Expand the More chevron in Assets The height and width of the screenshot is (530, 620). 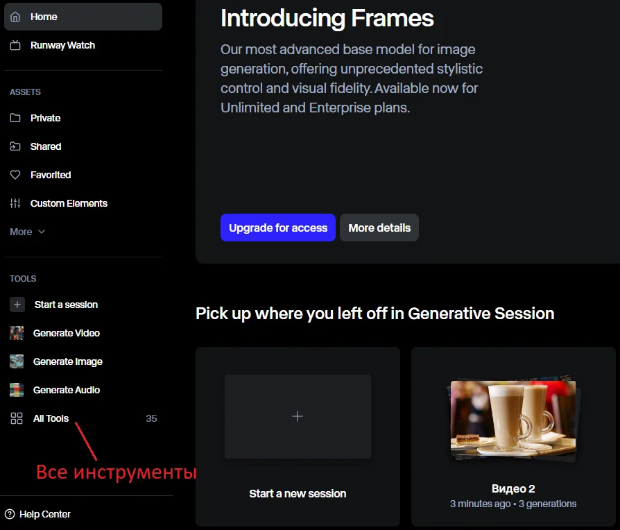pyautogui.click(x=42, y=232)
